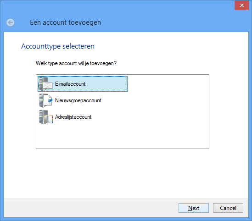
Task: Select the Adreslijstaccount list entry text
Action: click(x=73, y=117)
